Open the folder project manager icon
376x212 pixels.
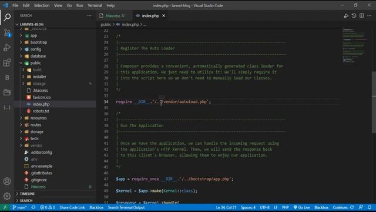click(7, 92)
